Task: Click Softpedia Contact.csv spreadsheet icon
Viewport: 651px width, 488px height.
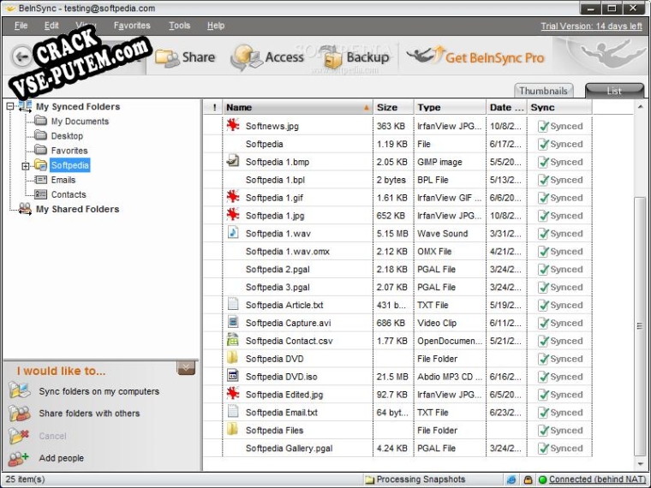Action: click(x=233, y=340)
